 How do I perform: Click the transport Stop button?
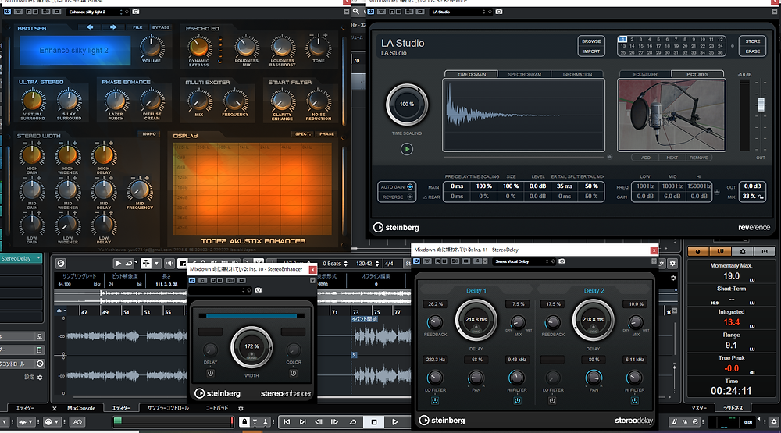coord(373,421)
